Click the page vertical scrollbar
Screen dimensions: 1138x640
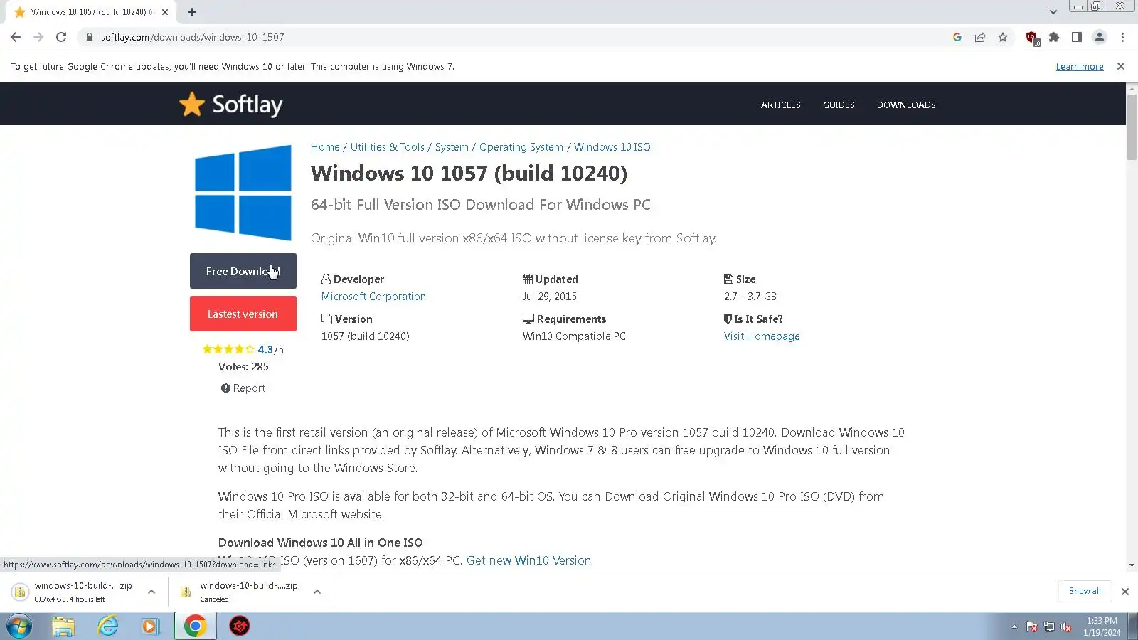click(x=1132, y=127)
